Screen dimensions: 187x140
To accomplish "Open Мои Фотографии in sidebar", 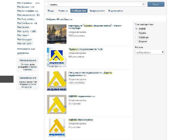I will pos(28,11).
